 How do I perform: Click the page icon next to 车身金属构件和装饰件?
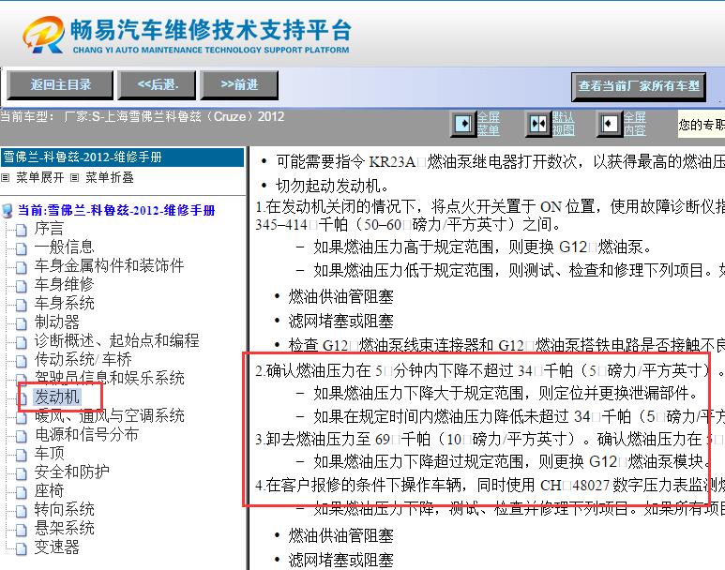point(22,267)
